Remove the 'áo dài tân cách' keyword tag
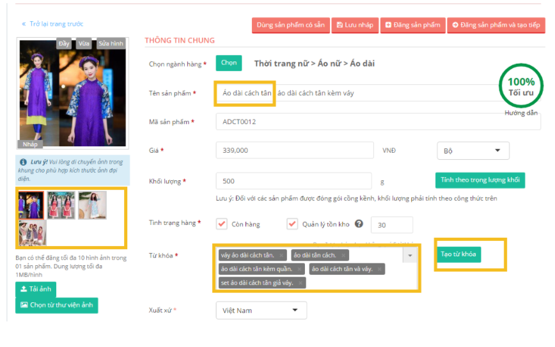This screenshot has width=555, height=347. pos(343,256)
